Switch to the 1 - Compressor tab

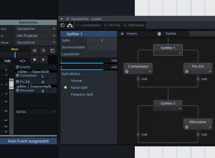tap(89, 25)
